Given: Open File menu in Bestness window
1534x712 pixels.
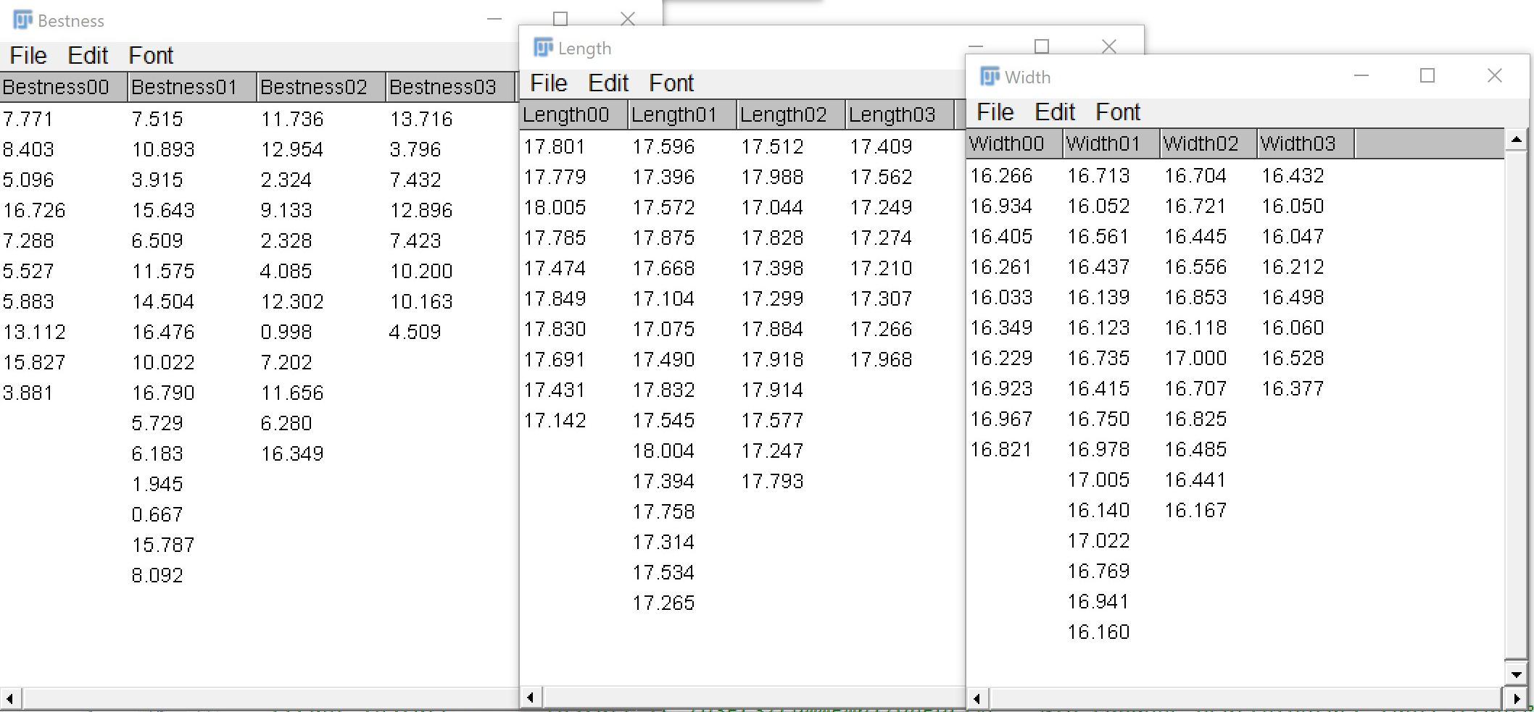Looking at the screenshot, I should 28,56.
